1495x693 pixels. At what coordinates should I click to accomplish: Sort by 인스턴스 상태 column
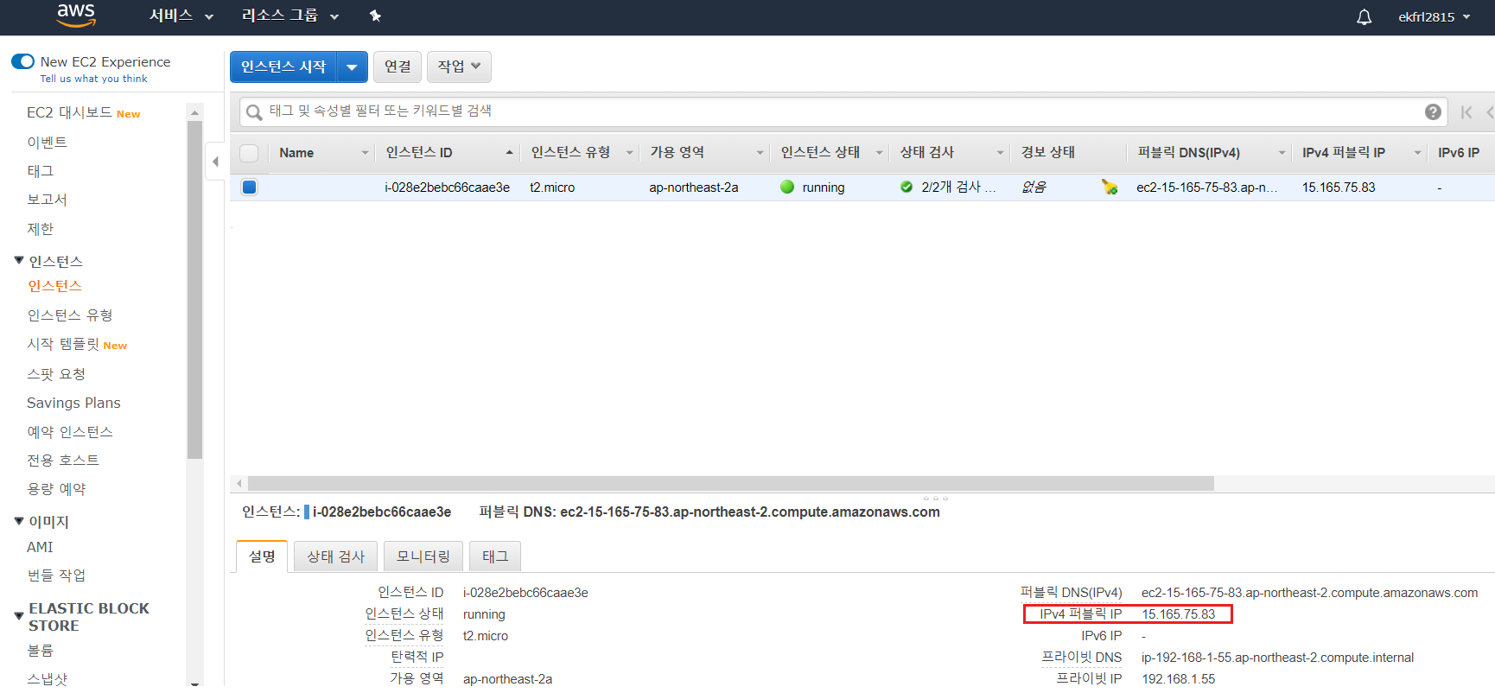point(820,153)
